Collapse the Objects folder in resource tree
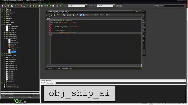Viewport: 188px width, 105px height. [x=2, y=24]
